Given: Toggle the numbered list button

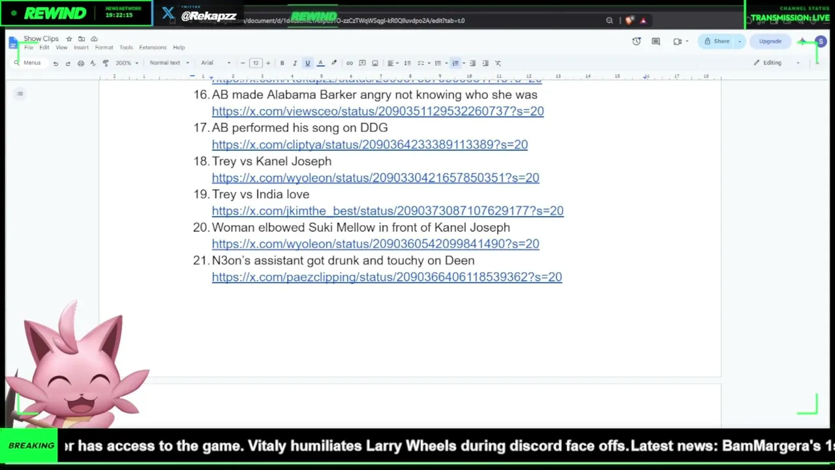Looking at the screenshot, I should (x=455, y=63).
